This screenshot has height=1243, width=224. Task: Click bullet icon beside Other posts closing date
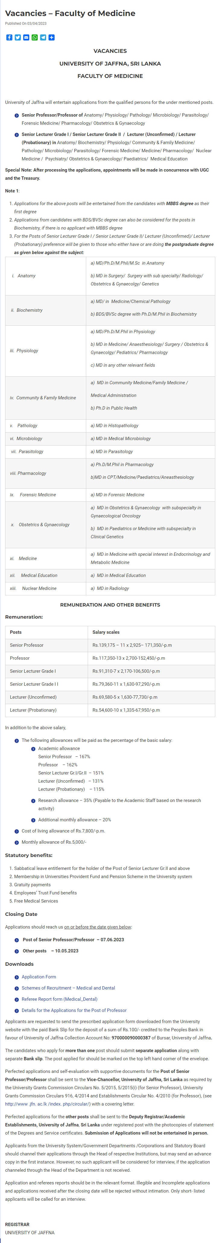point(17,951)
